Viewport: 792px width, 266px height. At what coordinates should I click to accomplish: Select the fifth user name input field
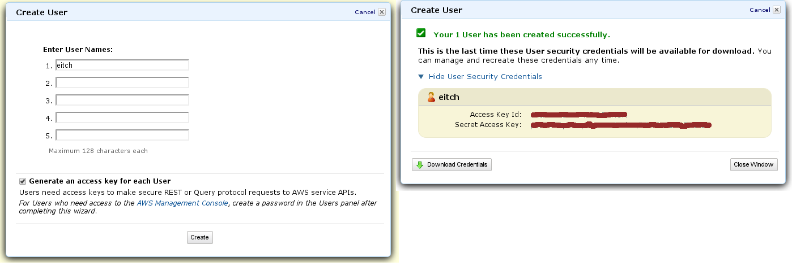(122, 135)
